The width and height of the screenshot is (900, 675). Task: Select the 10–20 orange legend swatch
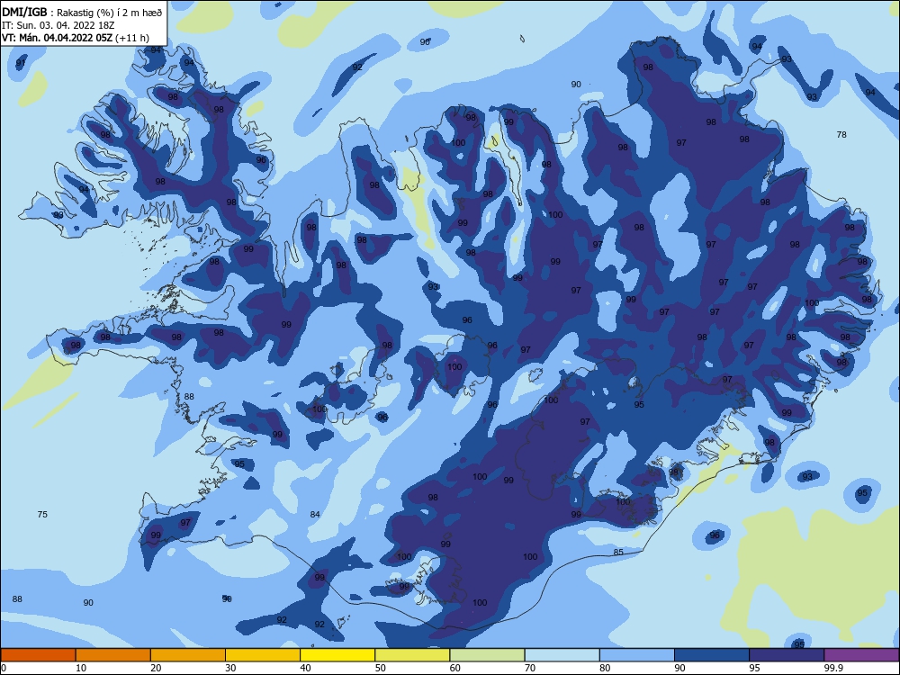pos(113,655)
